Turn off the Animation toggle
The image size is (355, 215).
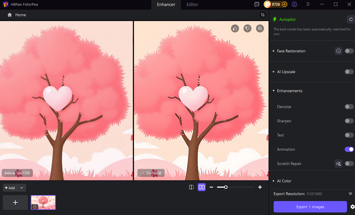tap(349, 149)
